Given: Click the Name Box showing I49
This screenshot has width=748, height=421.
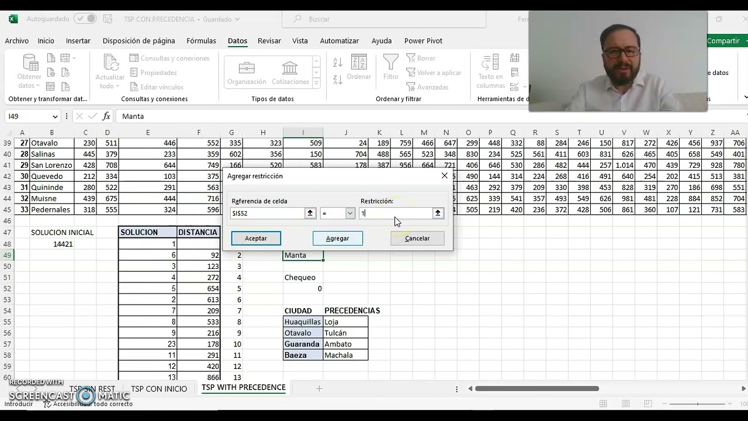Looking at the screenshot, I should pos(28,116).
